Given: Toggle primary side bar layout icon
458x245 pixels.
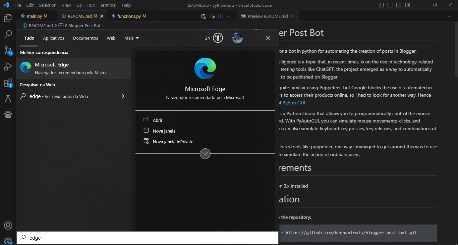Looking at the screenshot, I should click(381, 5).
